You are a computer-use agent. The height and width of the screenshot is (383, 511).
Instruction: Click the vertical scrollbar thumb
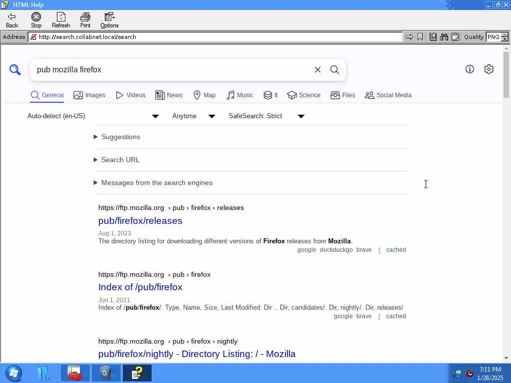[x=506, y=74]
